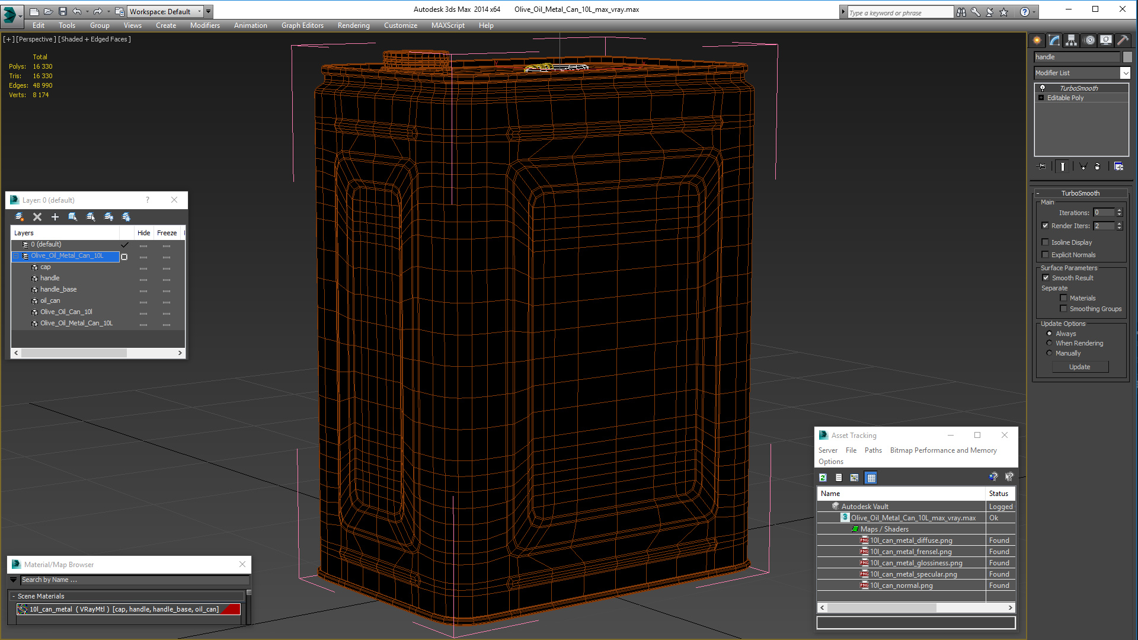Click the Hide column header in the Layer dialog
The image size is (1138, 640).
[x=144, y=233]
